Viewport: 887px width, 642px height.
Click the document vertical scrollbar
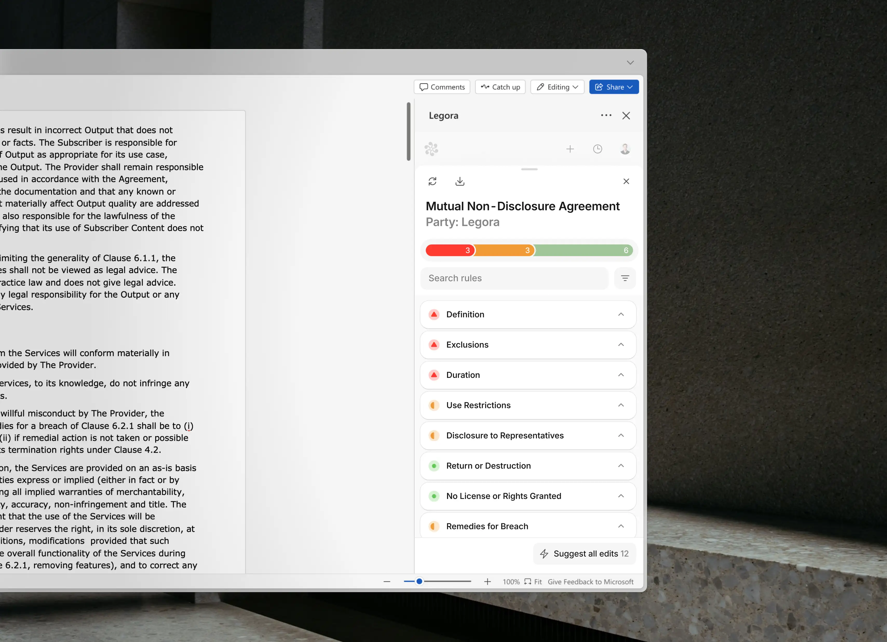409,131
